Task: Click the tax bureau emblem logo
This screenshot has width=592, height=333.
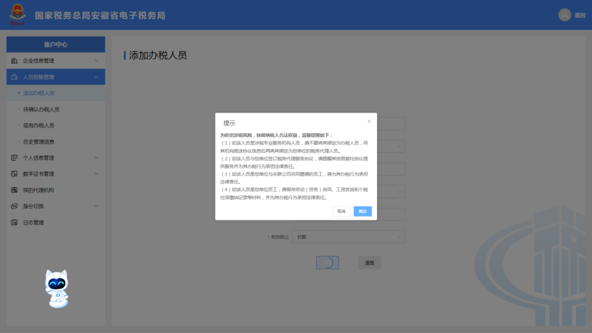Action: (18, 14)
